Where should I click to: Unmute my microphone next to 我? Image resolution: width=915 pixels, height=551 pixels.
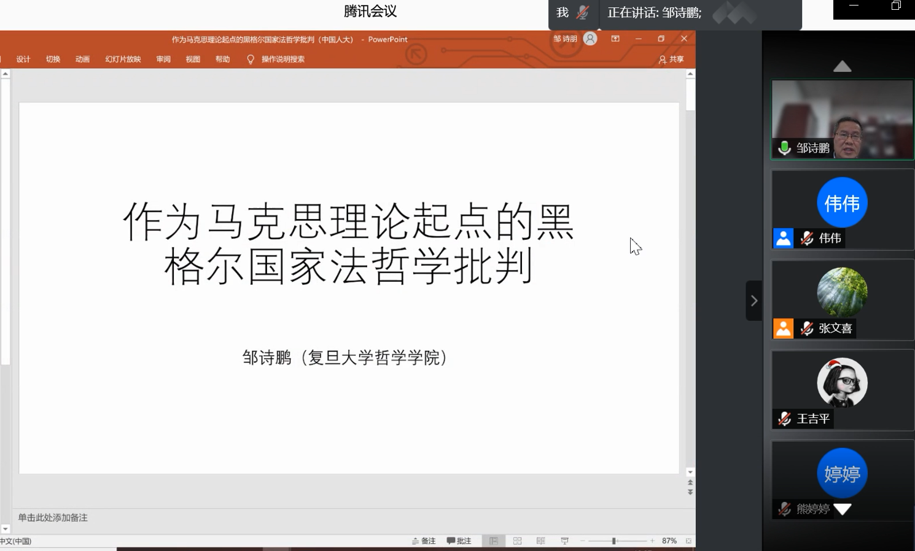[x=582, y=12]
